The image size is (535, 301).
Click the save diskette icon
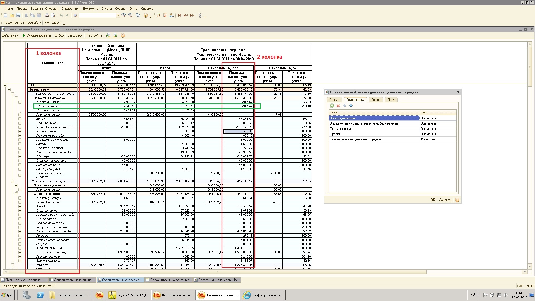18,16
